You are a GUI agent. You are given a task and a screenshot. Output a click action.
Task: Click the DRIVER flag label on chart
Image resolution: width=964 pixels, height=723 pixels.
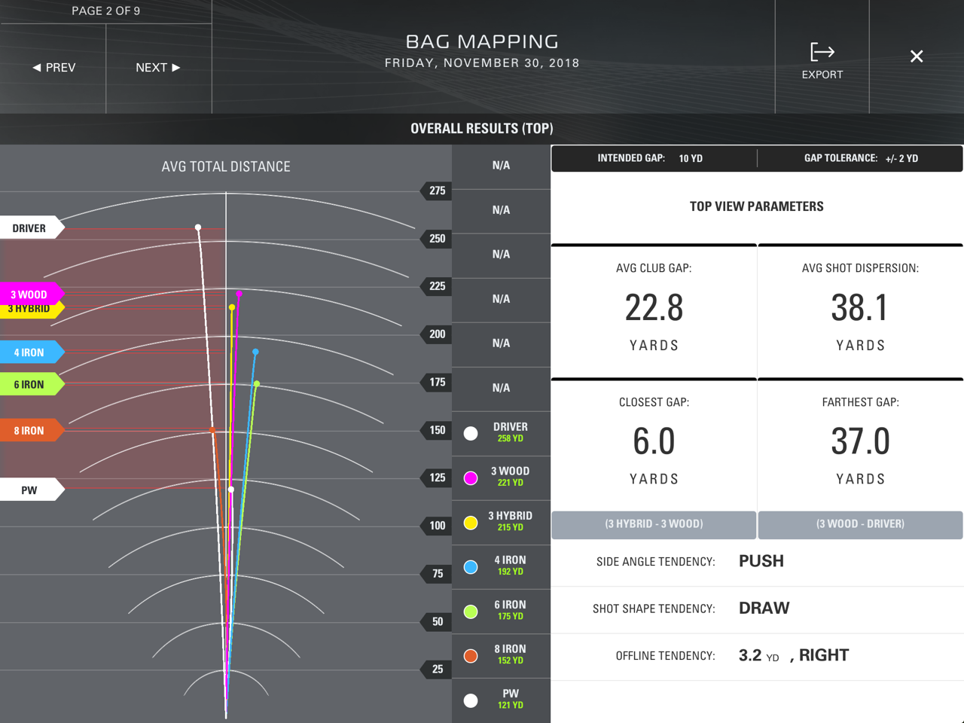tap(32, 228)
